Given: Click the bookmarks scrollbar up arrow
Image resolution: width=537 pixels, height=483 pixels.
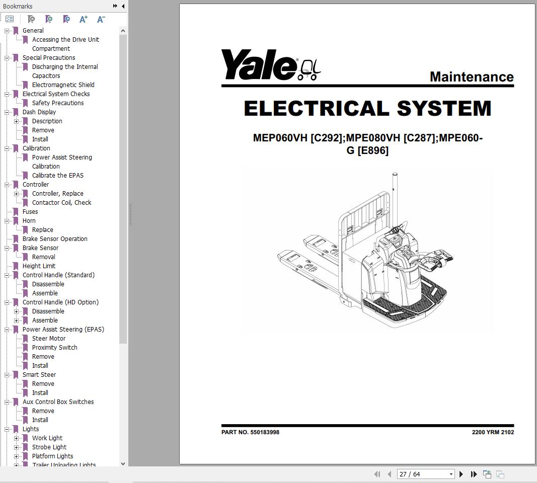Looking at the screenshot, I should point(123,31).
